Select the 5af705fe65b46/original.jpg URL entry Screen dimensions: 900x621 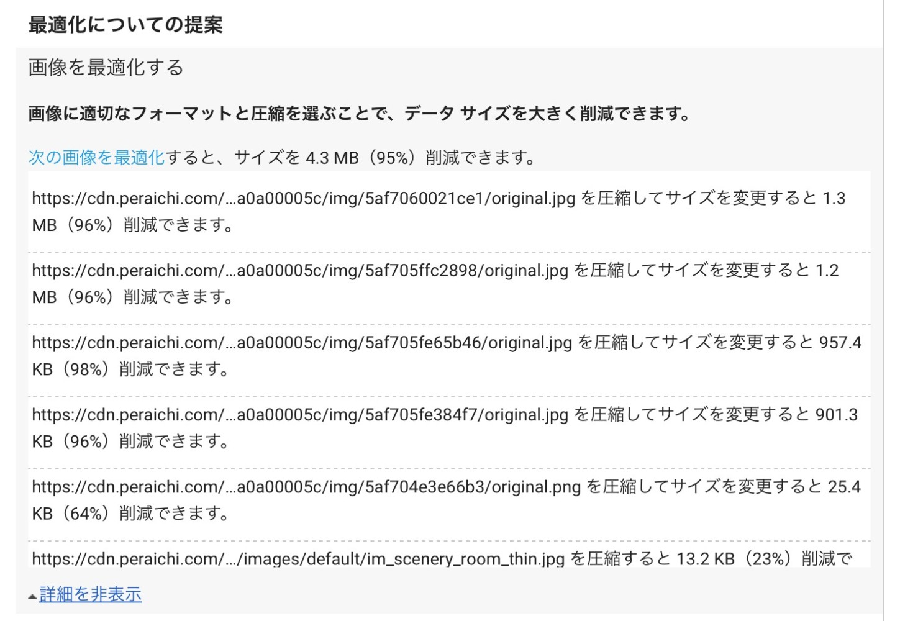pos(302,343)
